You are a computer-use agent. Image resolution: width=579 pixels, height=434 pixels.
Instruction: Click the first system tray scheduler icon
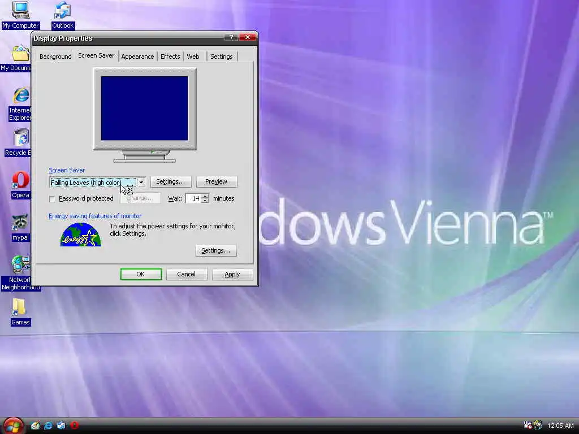pos(528,425)
